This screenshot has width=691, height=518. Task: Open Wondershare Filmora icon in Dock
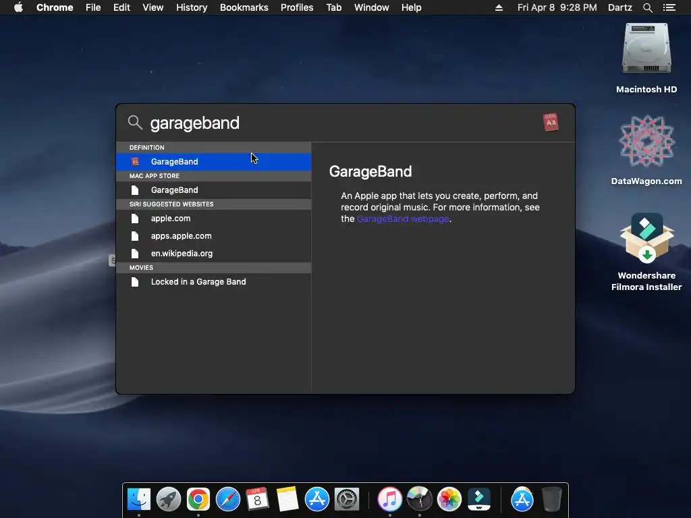pyautogui.click(x=479, y=499)
